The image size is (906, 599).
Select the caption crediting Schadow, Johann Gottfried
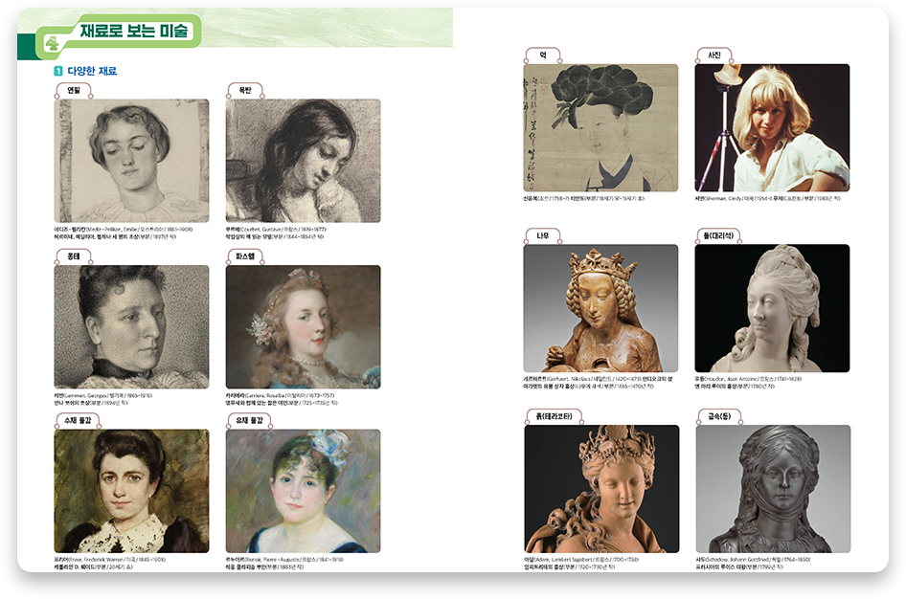point(754,564)
